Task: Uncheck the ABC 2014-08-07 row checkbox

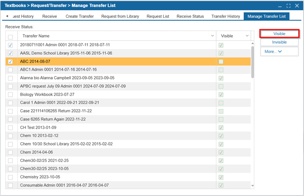Action: tap(10, 62)
